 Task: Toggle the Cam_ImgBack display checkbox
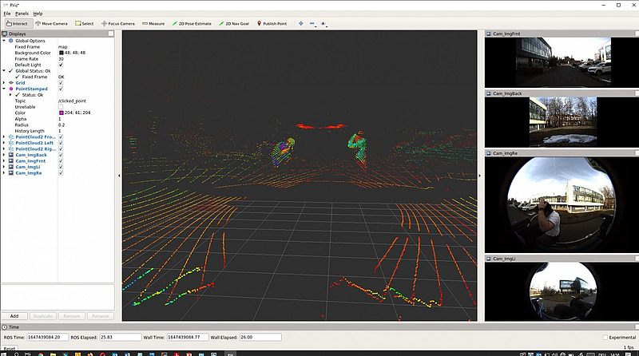[x=61, y=155]
